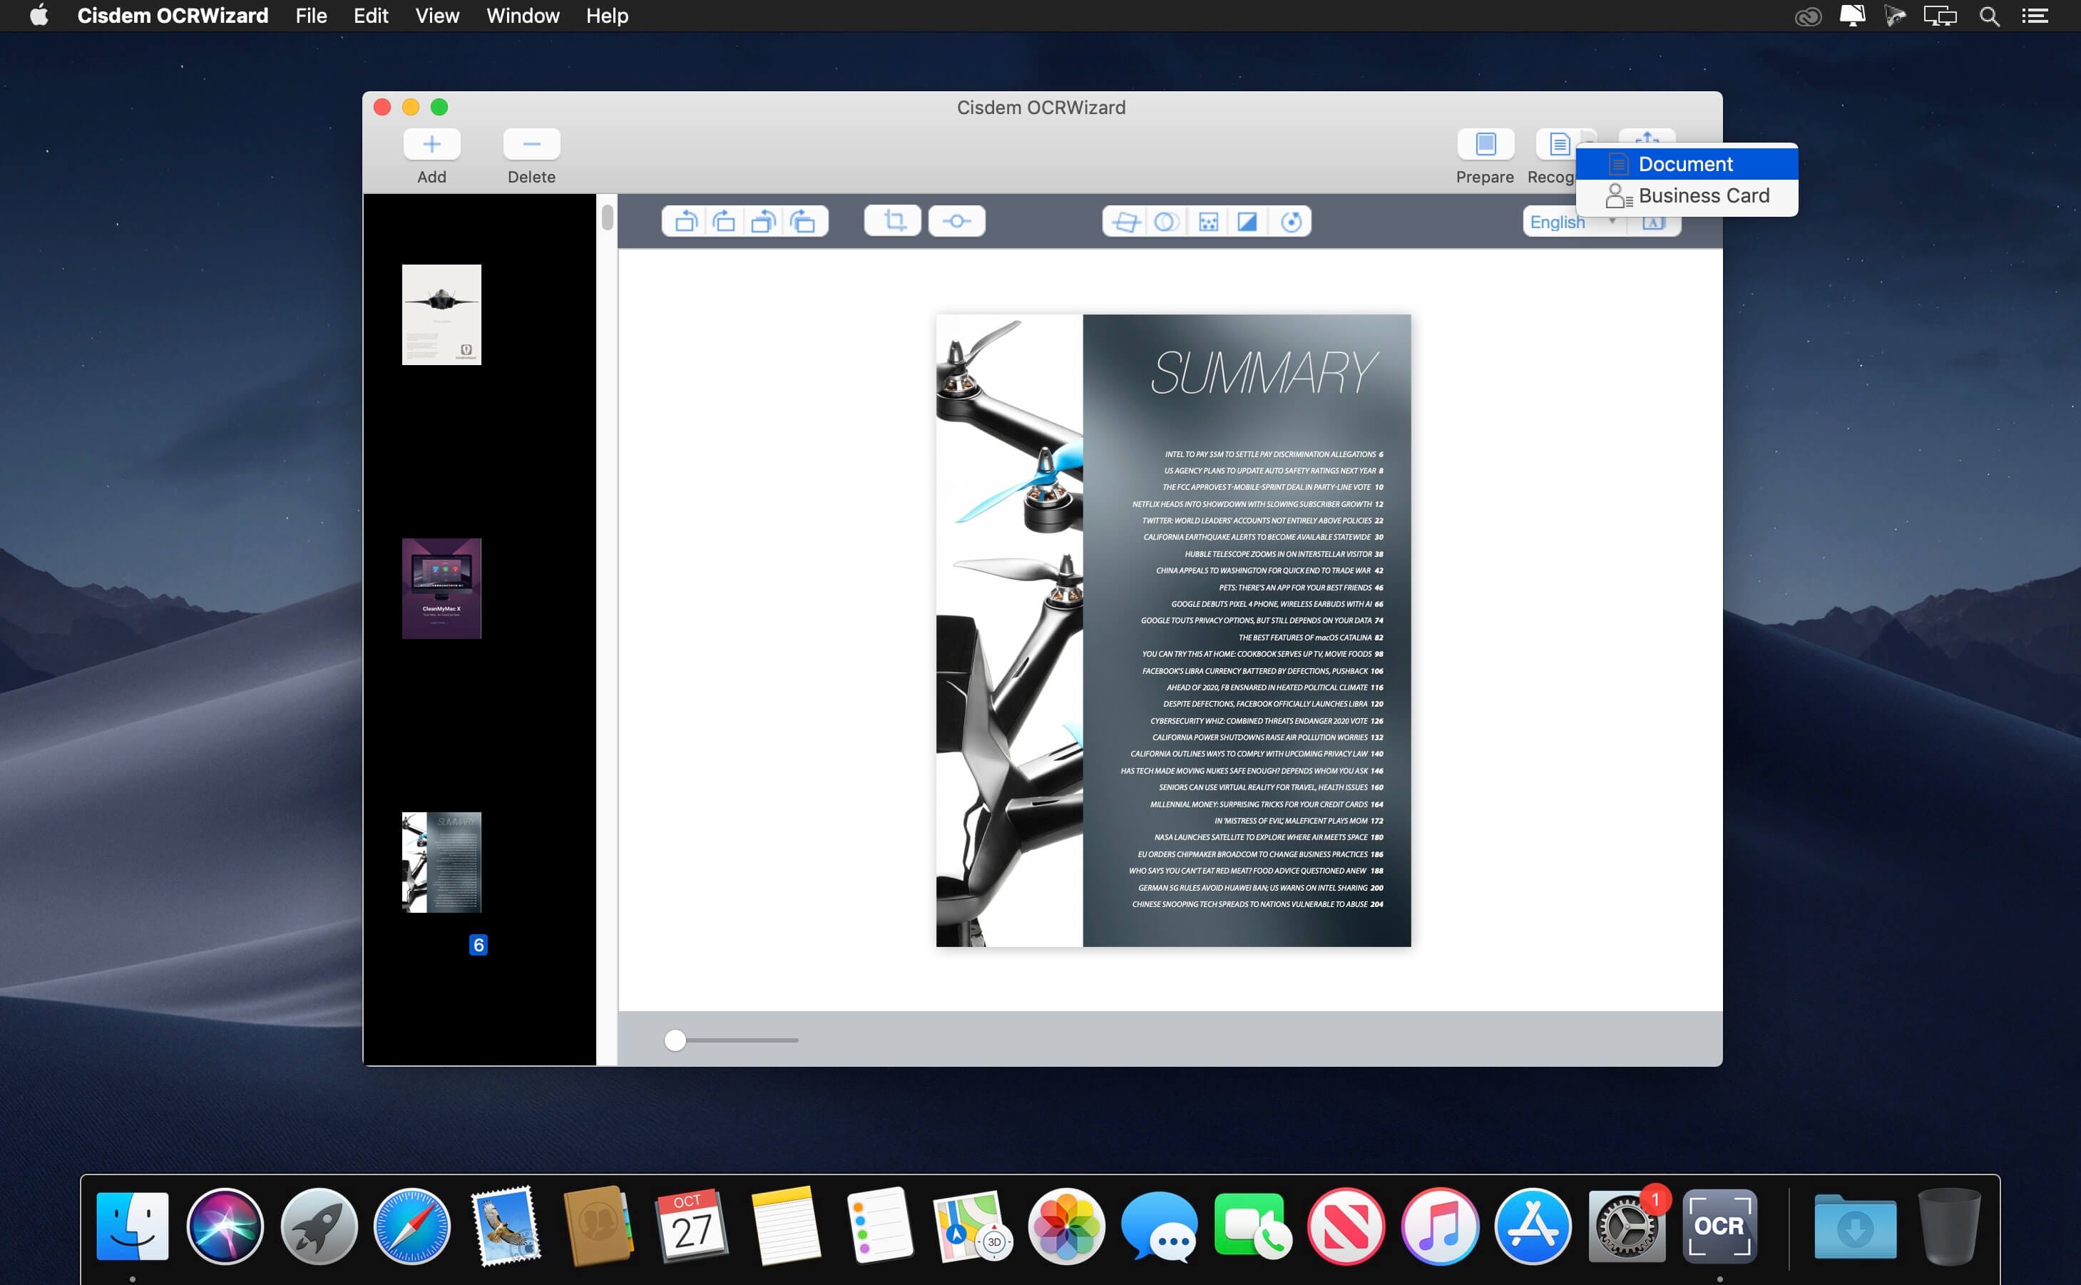Click 'THE BEST FEATURES OF macOS CATALINA' line
The height and width of the screenshot is (1285, 2081).
(1309, 638)
